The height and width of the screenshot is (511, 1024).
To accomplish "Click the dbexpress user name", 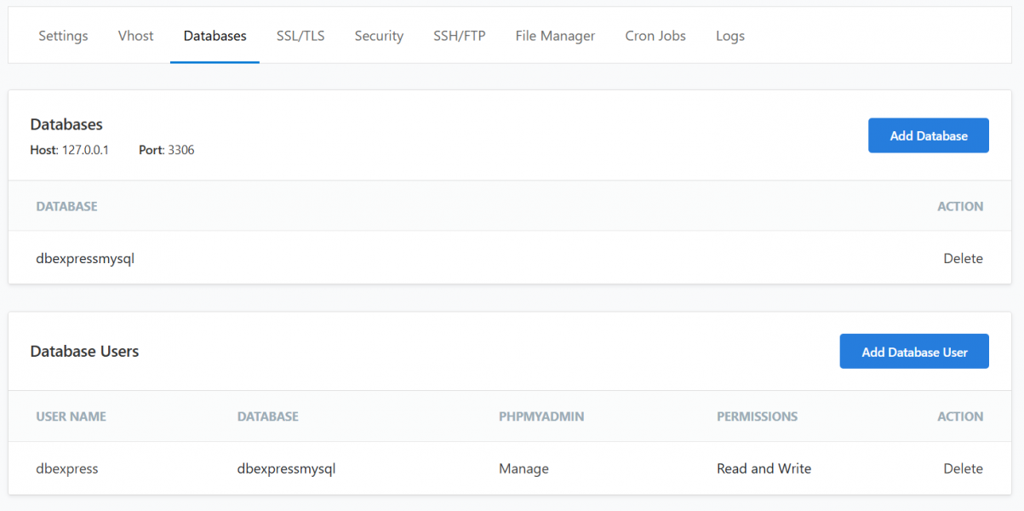I will [x=67, y=468].
